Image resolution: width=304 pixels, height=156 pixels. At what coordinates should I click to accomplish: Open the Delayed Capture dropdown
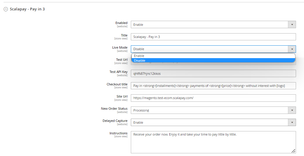pos(213,122)
